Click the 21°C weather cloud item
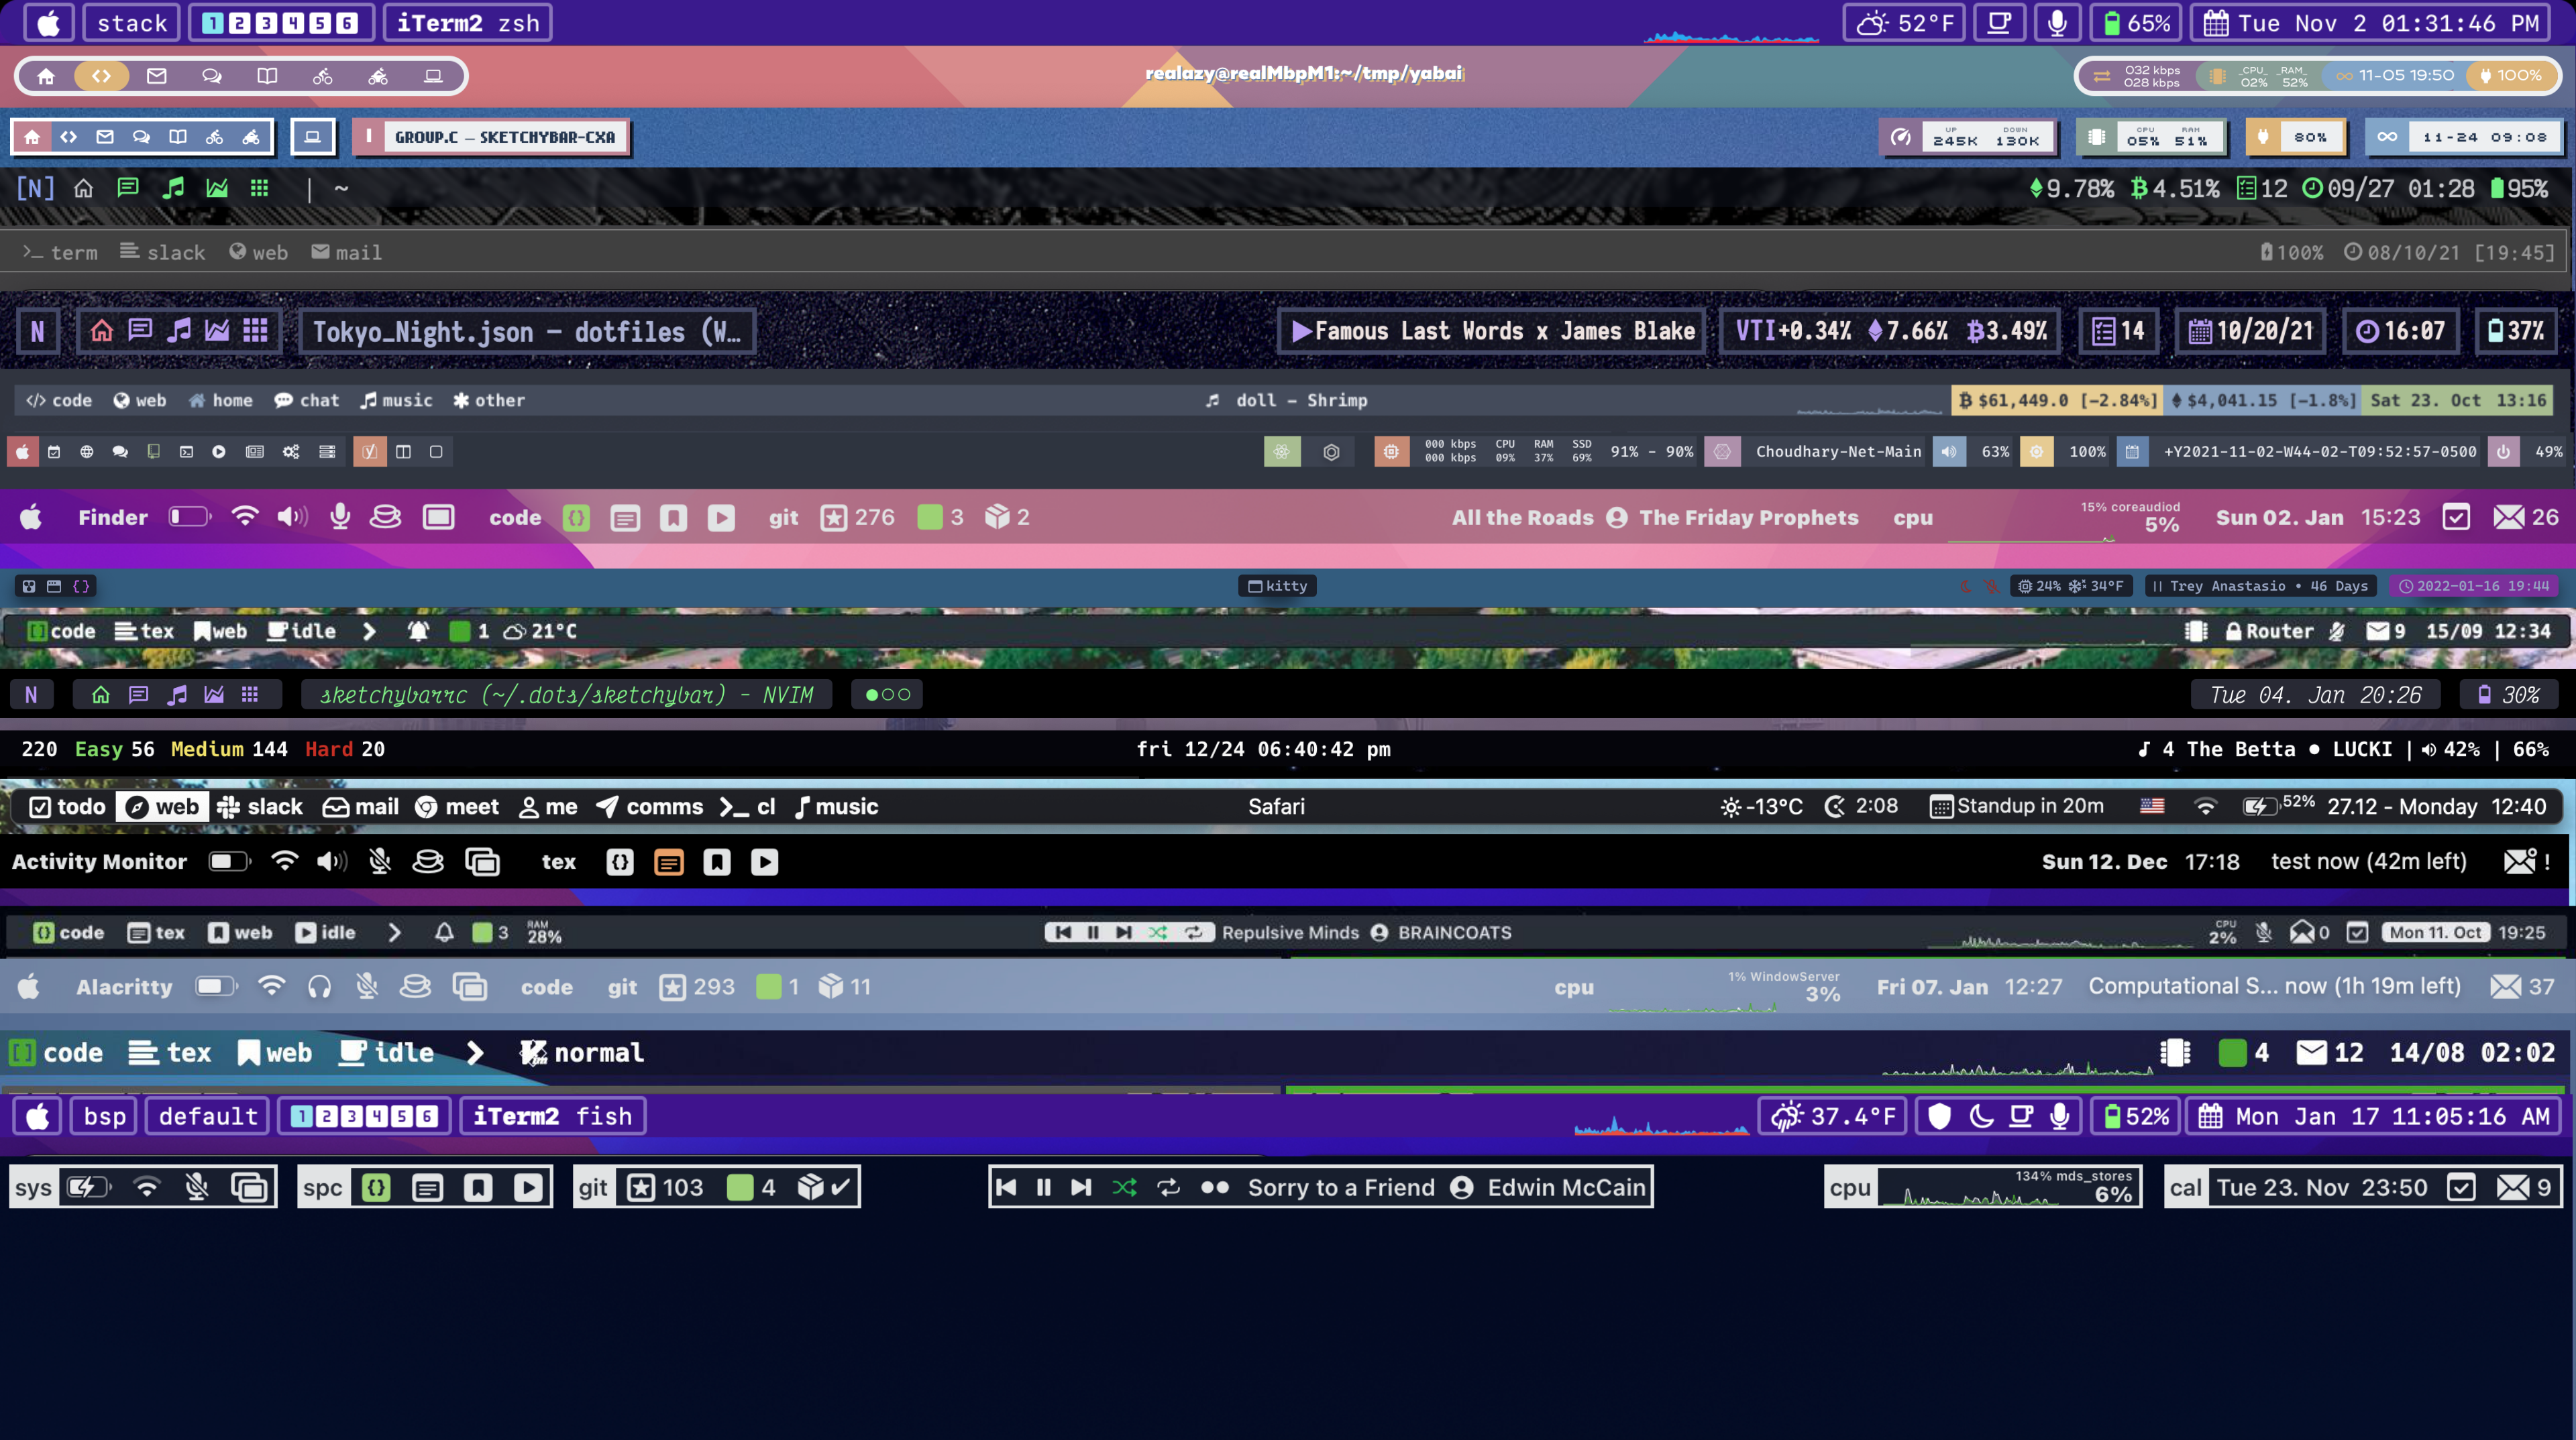 539,632
